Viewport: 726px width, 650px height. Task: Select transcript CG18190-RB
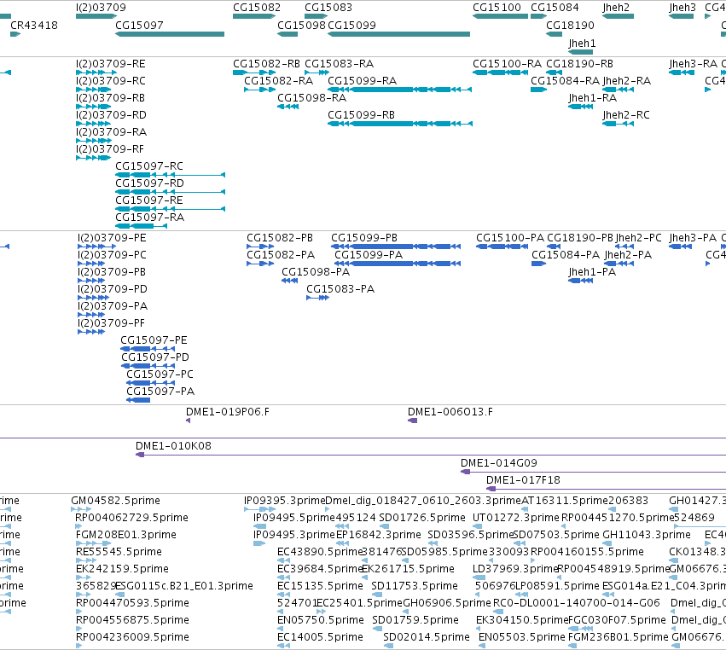pyautogui.click(x=555, y=73)
